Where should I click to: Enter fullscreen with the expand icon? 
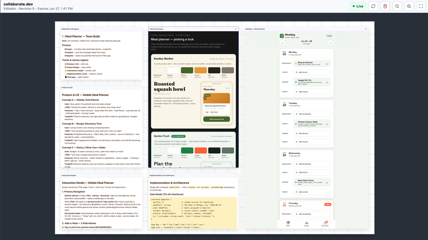tap(421, 6)
